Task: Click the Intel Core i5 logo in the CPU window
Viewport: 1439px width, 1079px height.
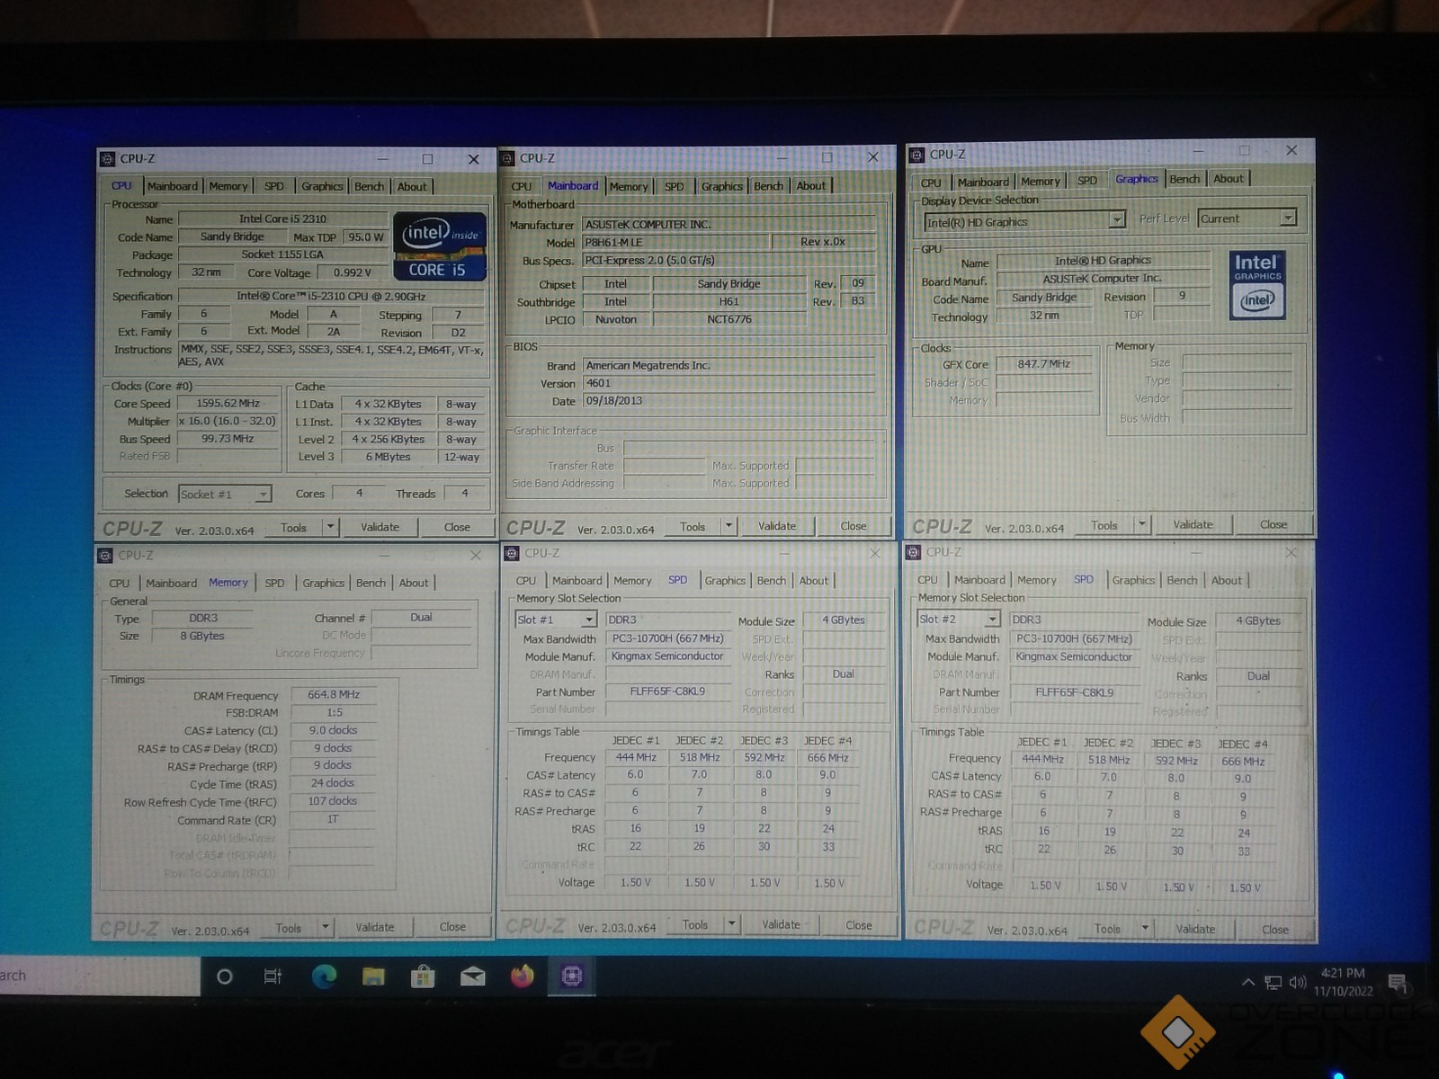Action: click(440, 246)
